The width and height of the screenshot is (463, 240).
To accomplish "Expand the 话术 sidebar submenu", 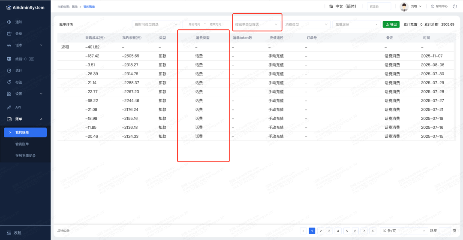I will tap(25, 45).
